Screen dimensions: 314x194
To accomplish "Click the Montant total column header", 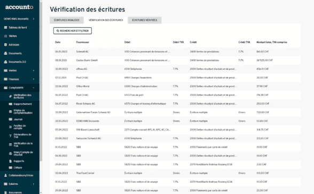I will (272, 42).
